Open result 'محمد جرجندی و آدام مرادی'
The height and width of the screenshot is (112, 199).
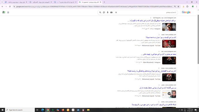point(158,54)
